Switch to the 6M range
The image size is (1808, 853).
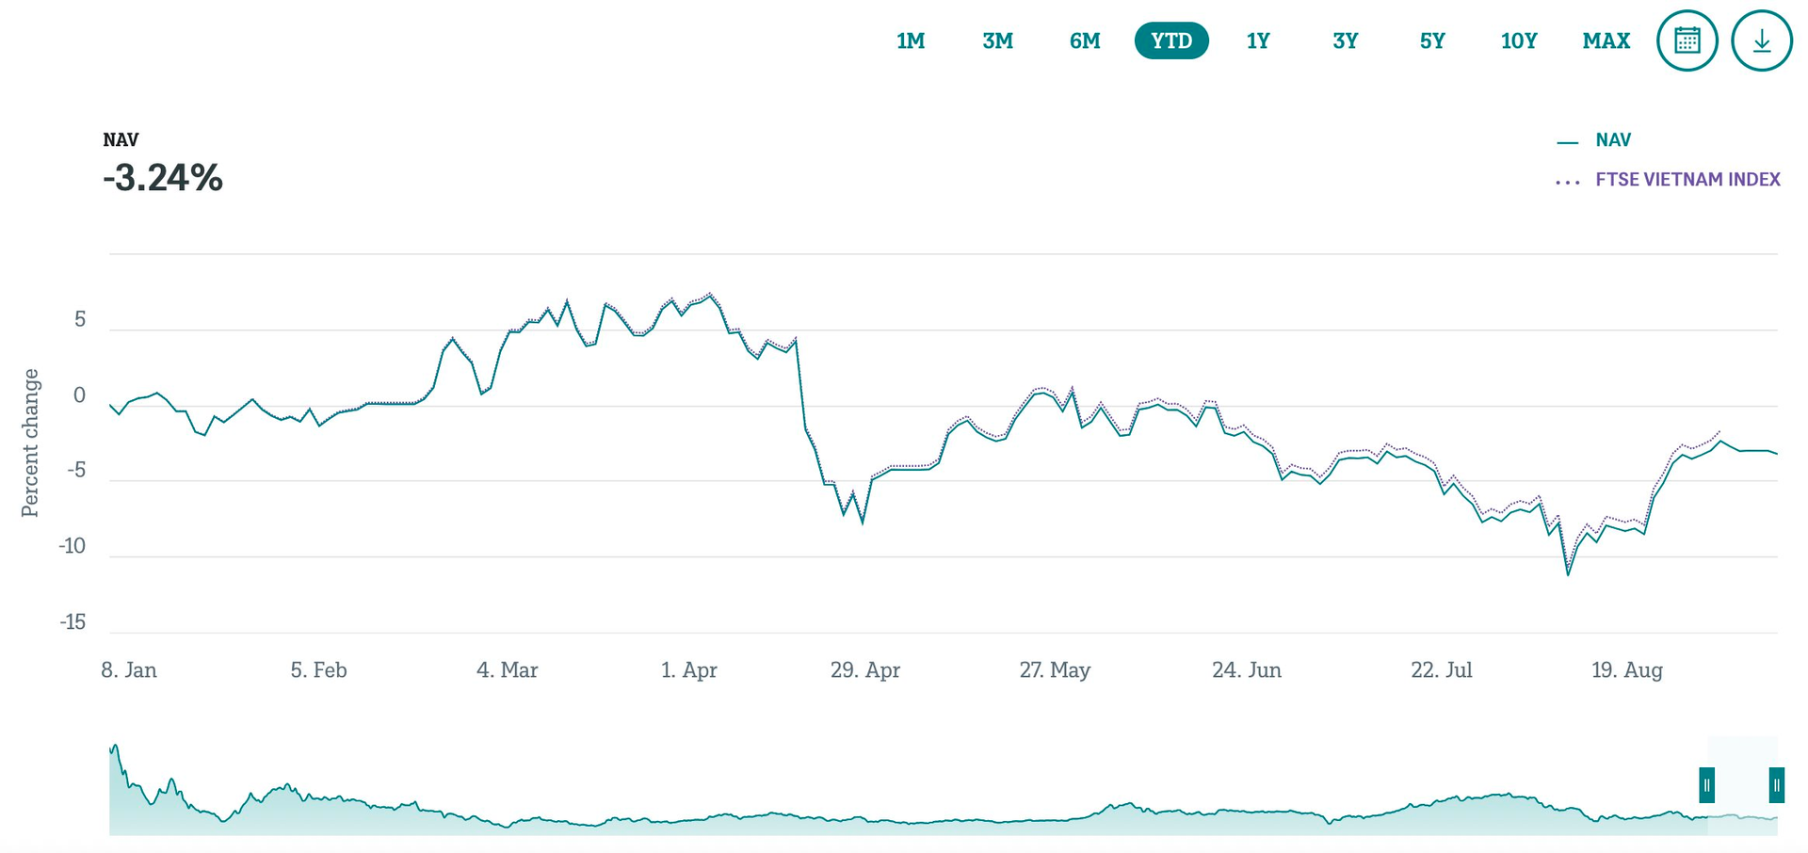pyautogui.click(x=1085, y=40)
